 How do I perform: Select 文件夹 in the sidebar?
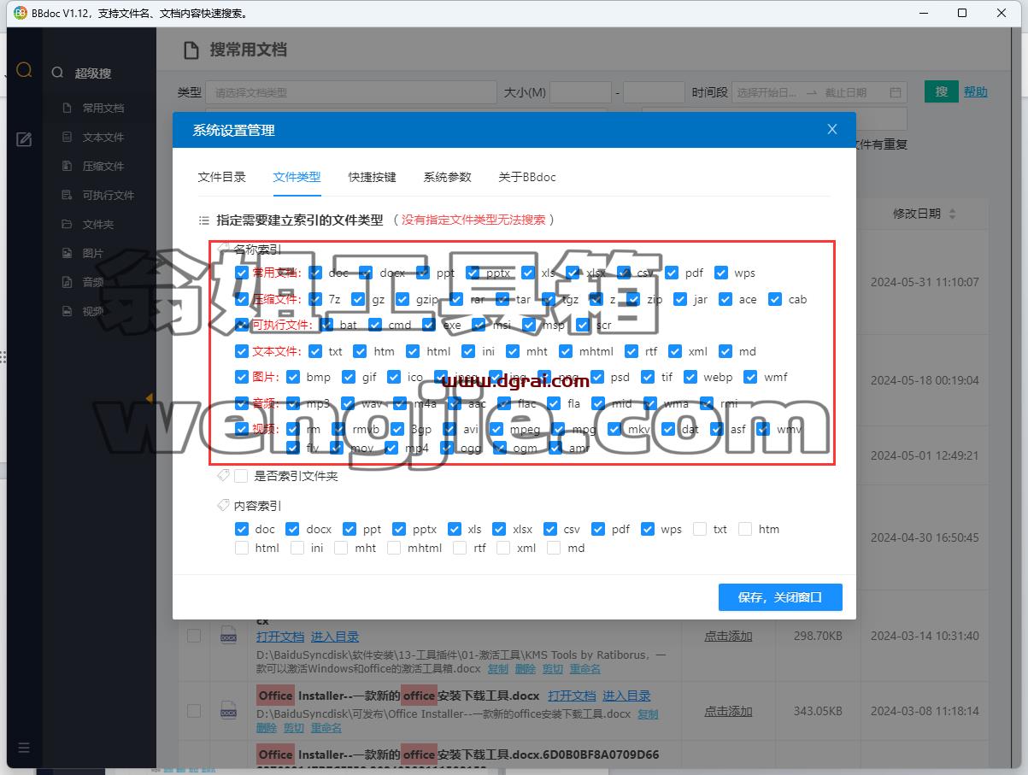(97, 225)
